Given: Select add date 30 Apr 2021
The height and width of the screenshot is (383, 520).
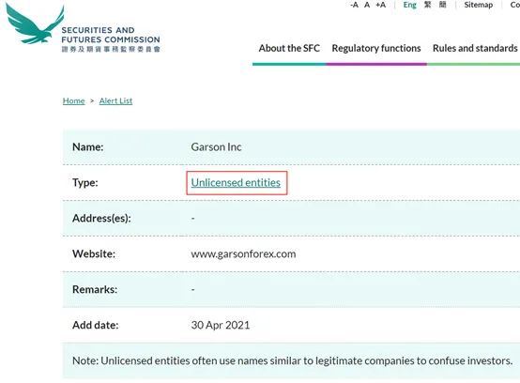Looking at the screenshot, I should [221, 325].
